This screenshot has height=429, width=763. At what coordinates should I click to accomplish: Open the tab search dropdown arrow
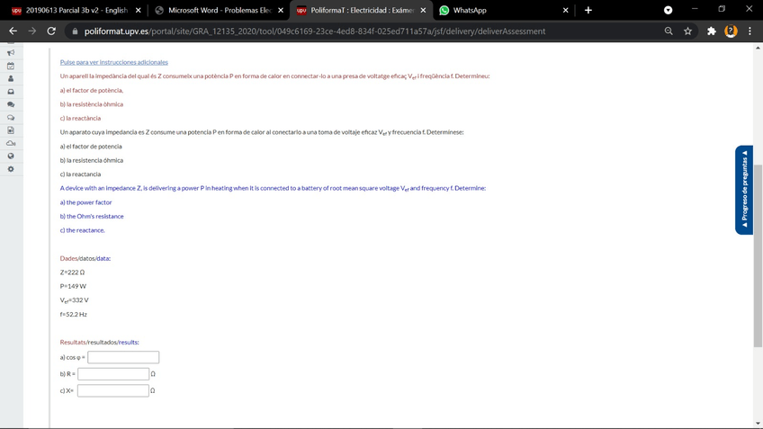pyautogui.click(x=668, y=11)
